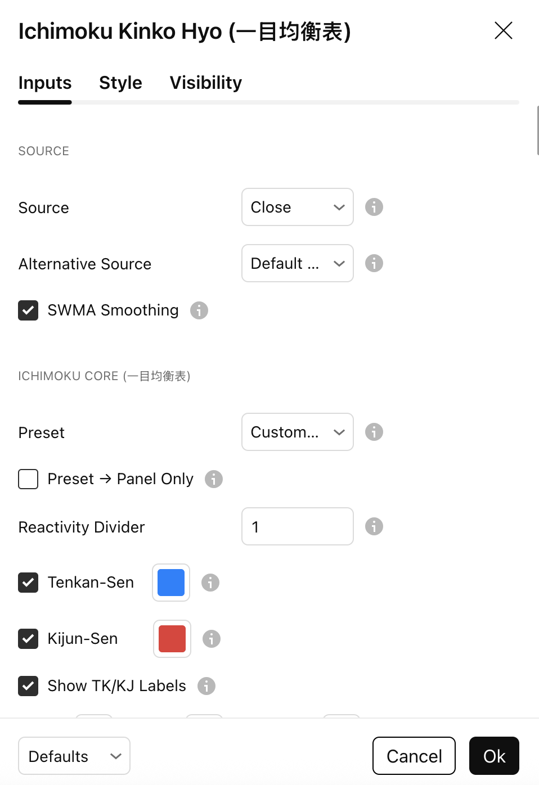The width and height of the screenshot is (539, 785).
Task: Click the Cancel button
Action: pyautogui.click(x=414, y=756)
